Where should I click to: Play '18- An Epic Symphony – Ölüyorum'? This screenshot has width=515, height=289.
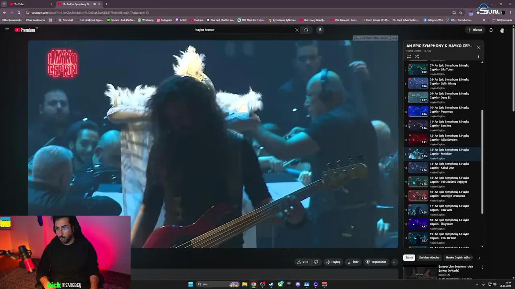point(443,224)
